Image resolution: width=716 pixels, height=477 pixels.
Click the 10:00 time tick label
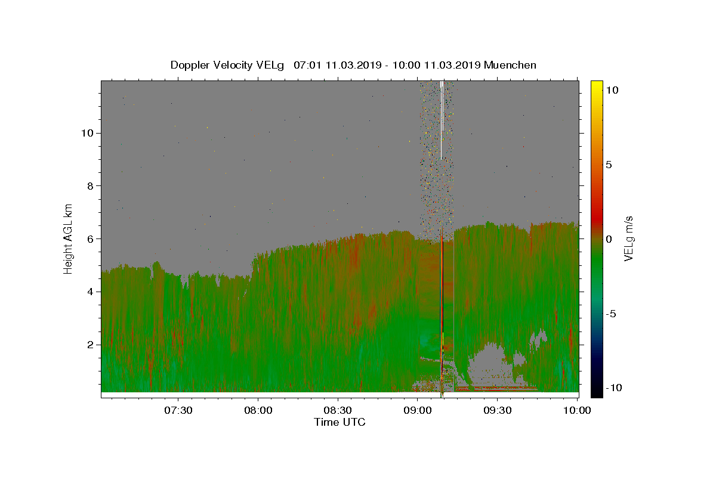(577, 410)
